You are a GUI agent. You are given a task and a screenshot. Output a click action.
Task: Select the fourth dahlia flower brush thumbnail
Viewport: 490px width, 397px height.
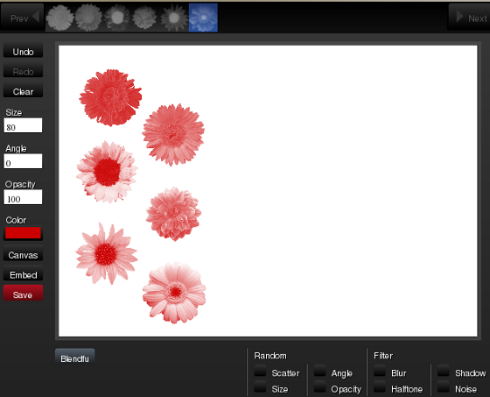click(144, 18)
